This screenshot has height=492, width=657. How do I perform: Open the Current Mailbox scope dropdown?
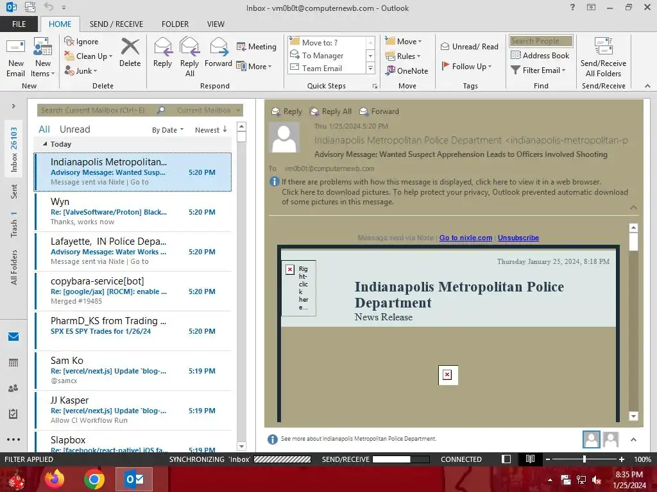[209, 110]
